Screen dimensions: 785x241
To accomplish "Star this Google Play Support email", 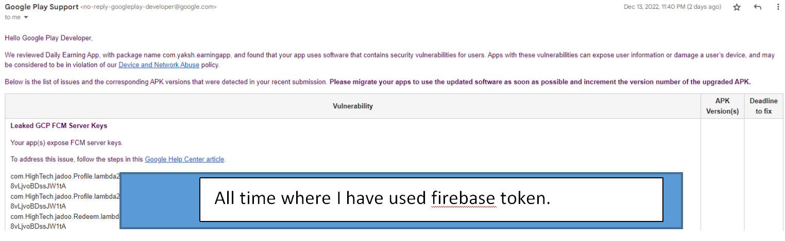I will (x=737, y=7).
